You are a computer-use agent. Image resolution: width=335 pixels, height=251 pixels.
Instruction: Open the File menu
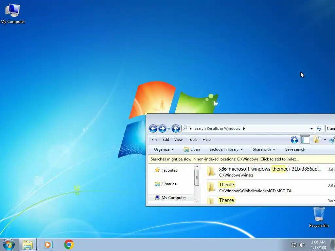pos(154,140)
